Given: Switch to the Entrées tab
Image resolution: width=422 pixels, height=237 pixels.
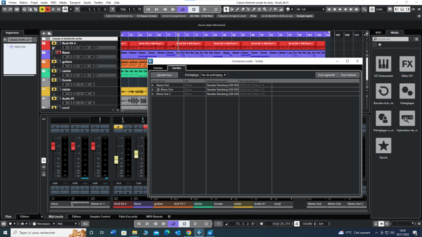Looking at the screenshot, I should coord(158,68).
